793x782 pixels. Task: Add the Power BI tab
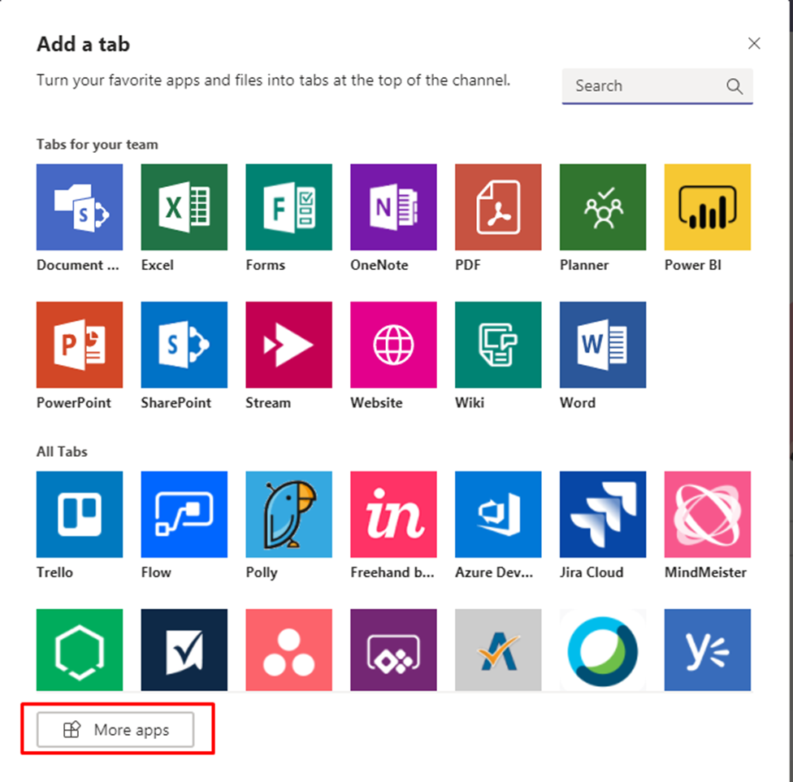(708, 207)
